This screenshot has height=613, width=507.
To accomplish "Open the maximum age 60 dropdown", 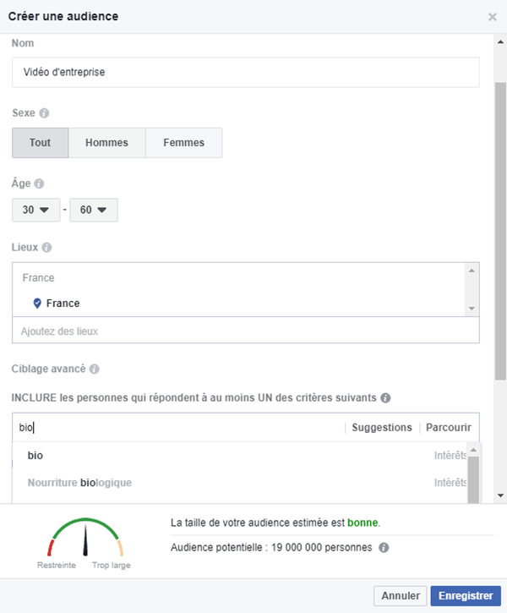I will 93,210.
